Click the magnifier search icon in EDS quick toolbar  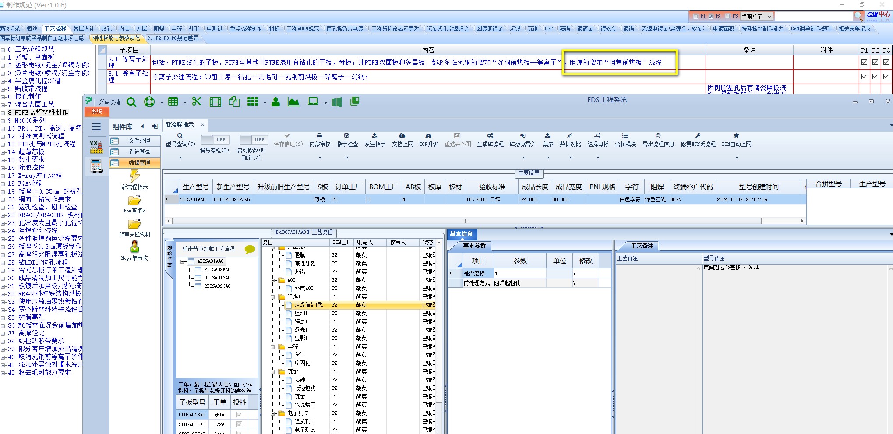(x=131, y=102)
